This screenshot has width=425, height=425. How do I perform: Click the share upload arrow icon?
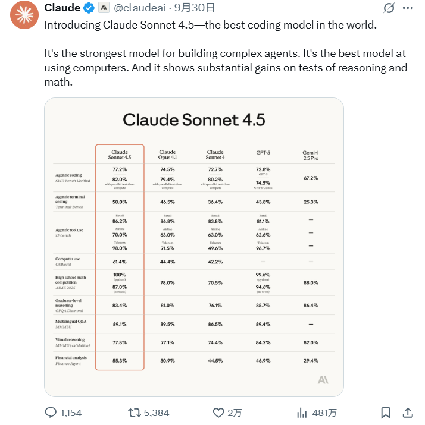pyautogui.click(x=408, y=412)
